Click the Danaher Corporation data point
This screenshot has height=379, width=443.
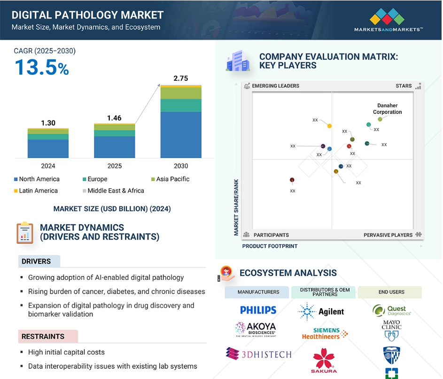click(380, 119)
